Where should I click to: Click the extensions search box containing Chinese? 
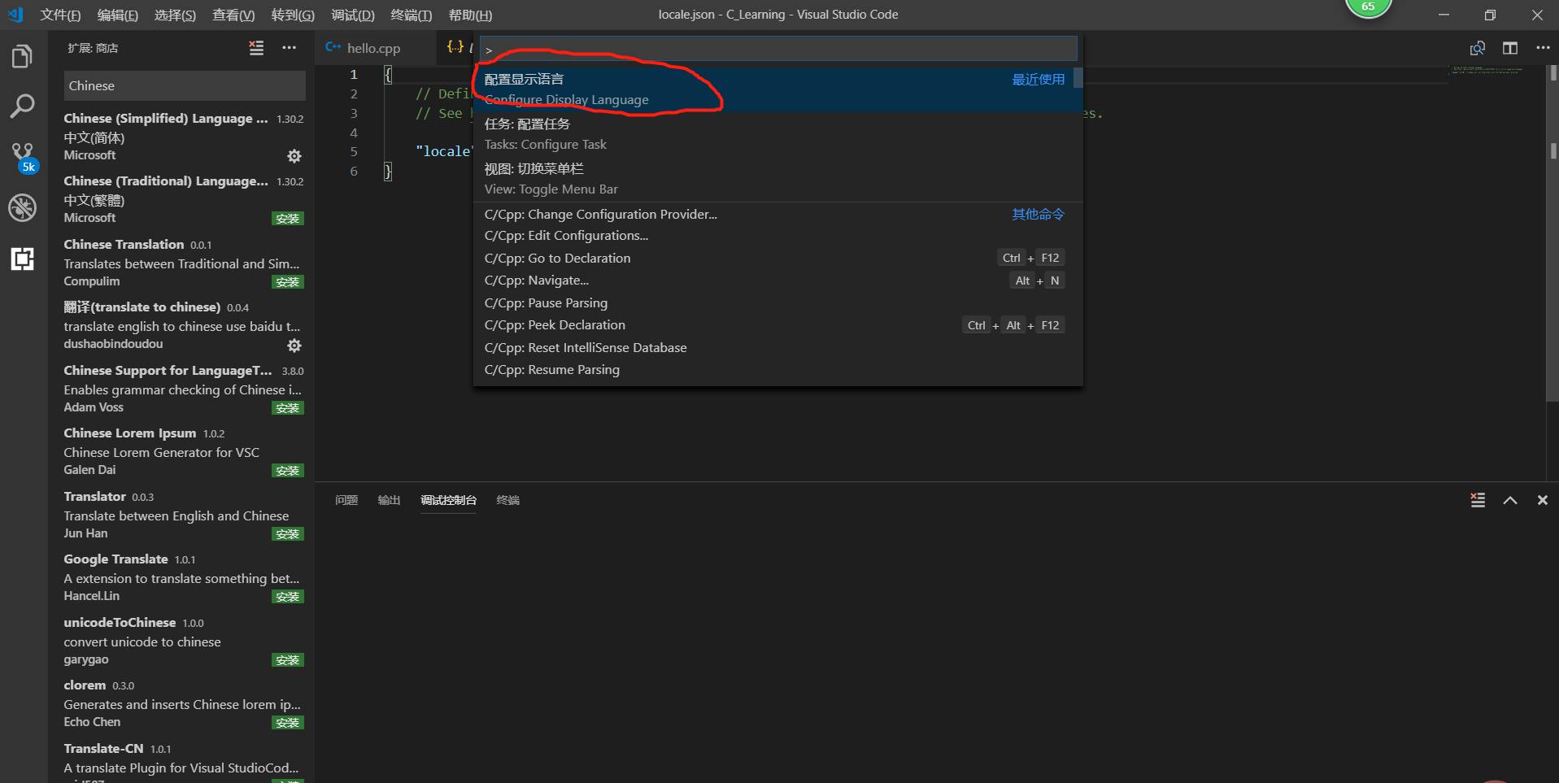click(185, 85)
